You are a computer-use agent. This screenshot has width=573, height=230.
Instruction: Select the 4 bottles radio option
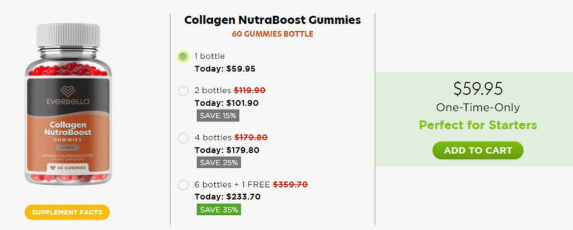[x=183, y=138]
